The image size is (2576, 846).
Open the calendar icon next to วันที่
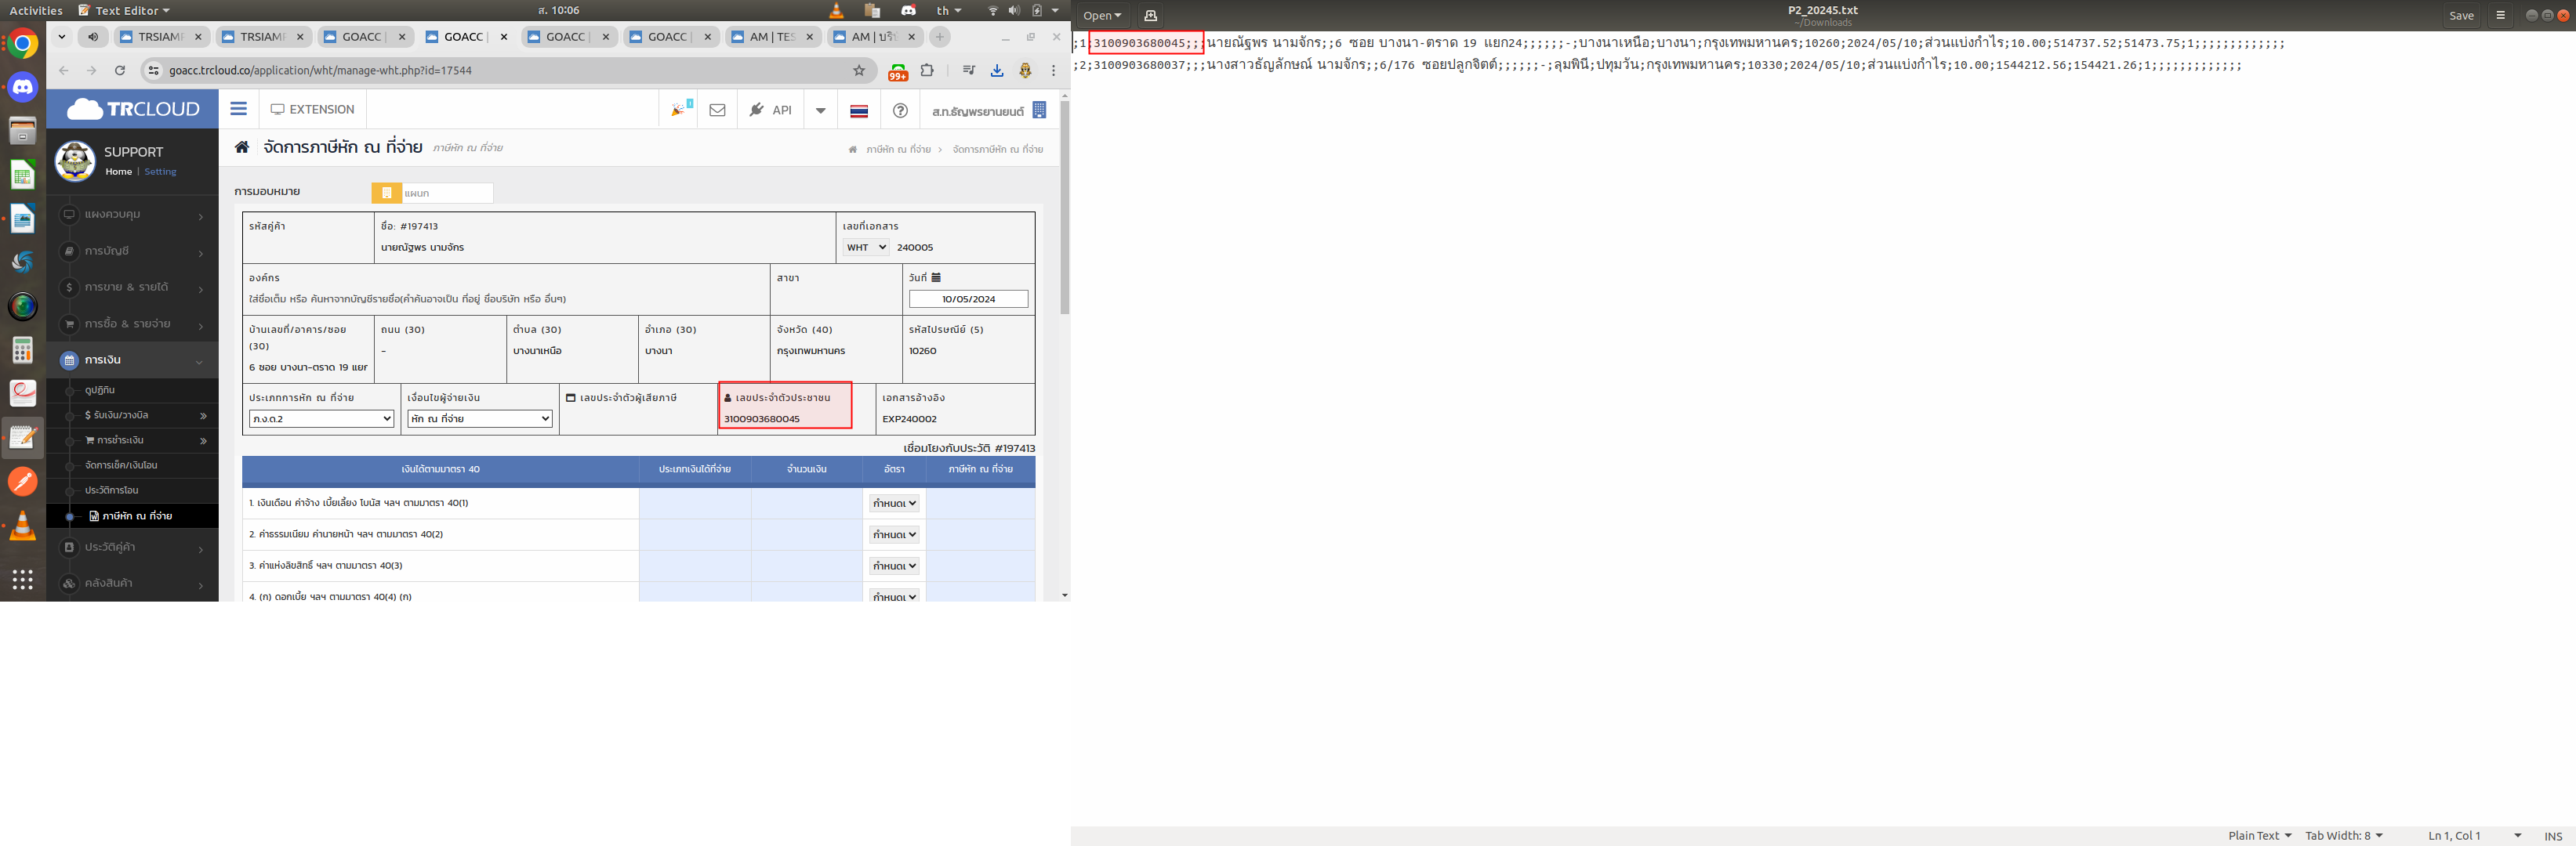pyautogui.click(x=936, y=277)
